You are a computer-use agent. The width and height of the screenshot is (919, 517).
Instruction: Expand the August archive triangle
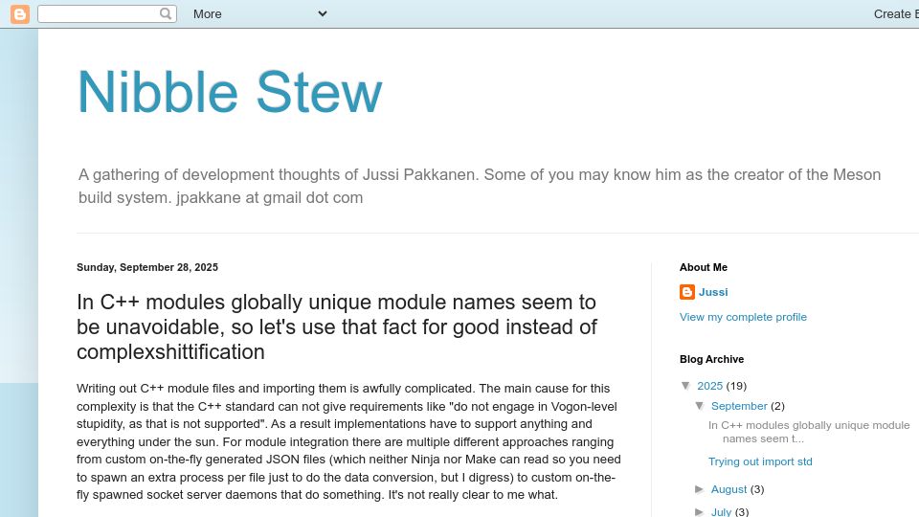pos(699,489)
